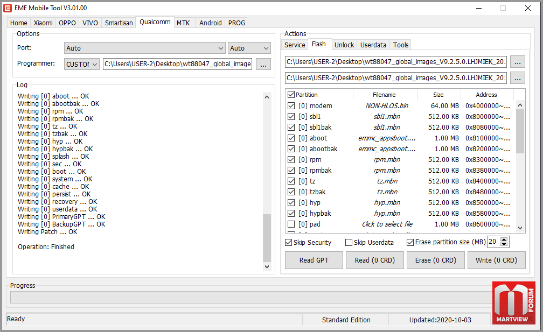The image size is (543, 332).
Task: Open the Unlock actions tab
Action: point(344,45)
